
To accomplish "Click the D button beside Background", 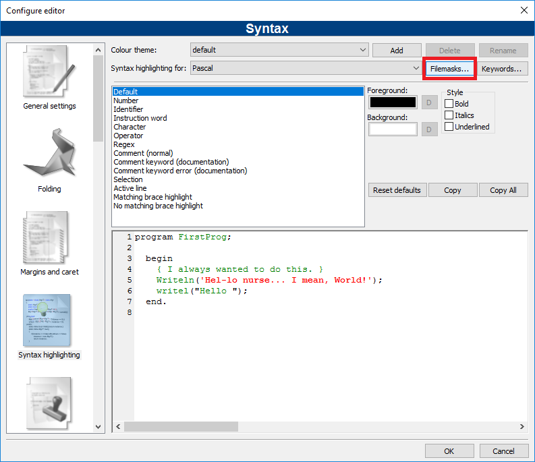I will [429, 129].
